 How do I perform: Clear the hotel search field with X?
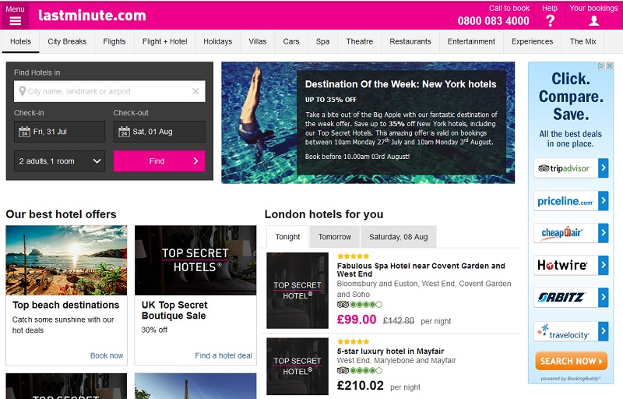pos(195,91)
